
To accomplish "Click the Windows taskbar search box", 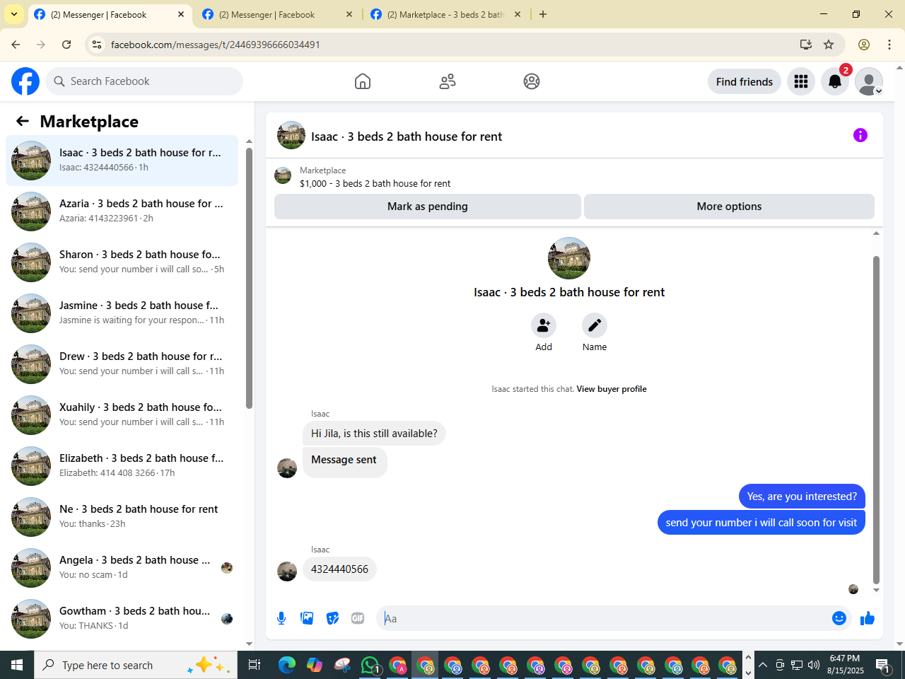I will 134,665.
